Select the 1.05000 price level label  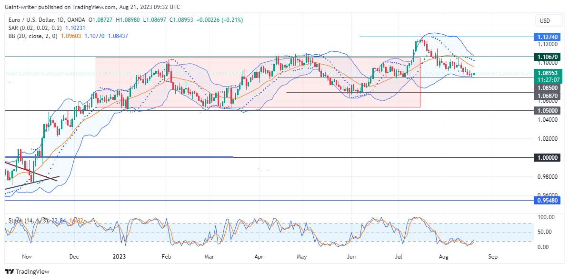click(547, 110)
